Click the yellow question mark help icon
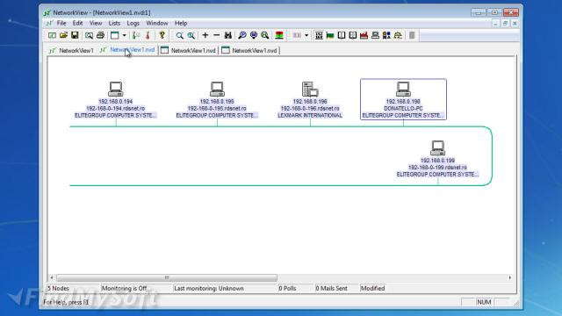This screenshot has height=316, width=562. 162,35
